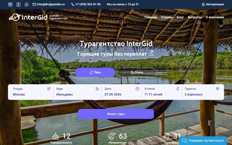Open Вопросы menu item
Image resolution: width=232 pixels, height=145 pixels.
[194, 17]
